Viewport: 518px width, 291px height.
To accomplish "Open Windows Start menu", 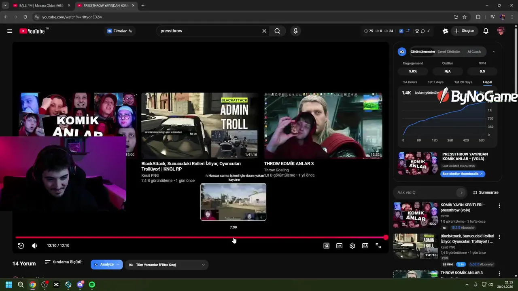I will click(8, 285).
